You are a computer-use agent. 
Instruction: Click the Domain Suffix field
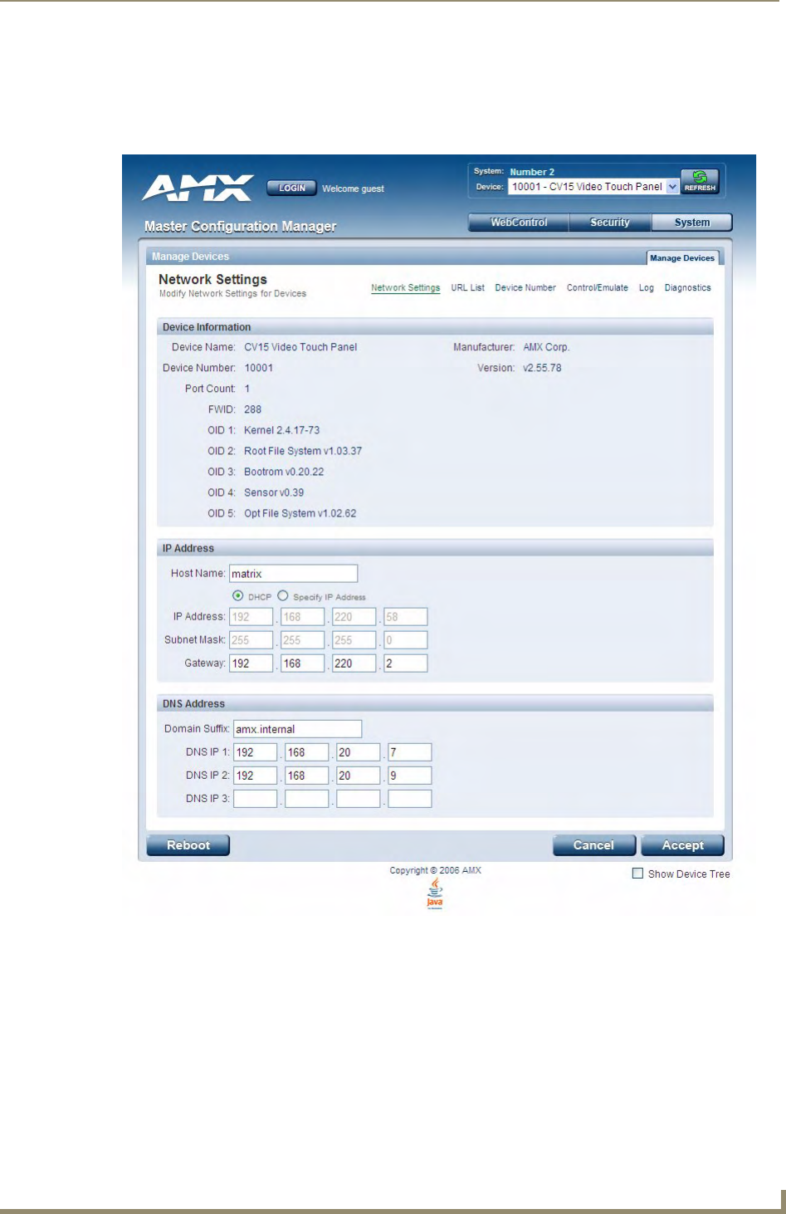click(297, 729)
